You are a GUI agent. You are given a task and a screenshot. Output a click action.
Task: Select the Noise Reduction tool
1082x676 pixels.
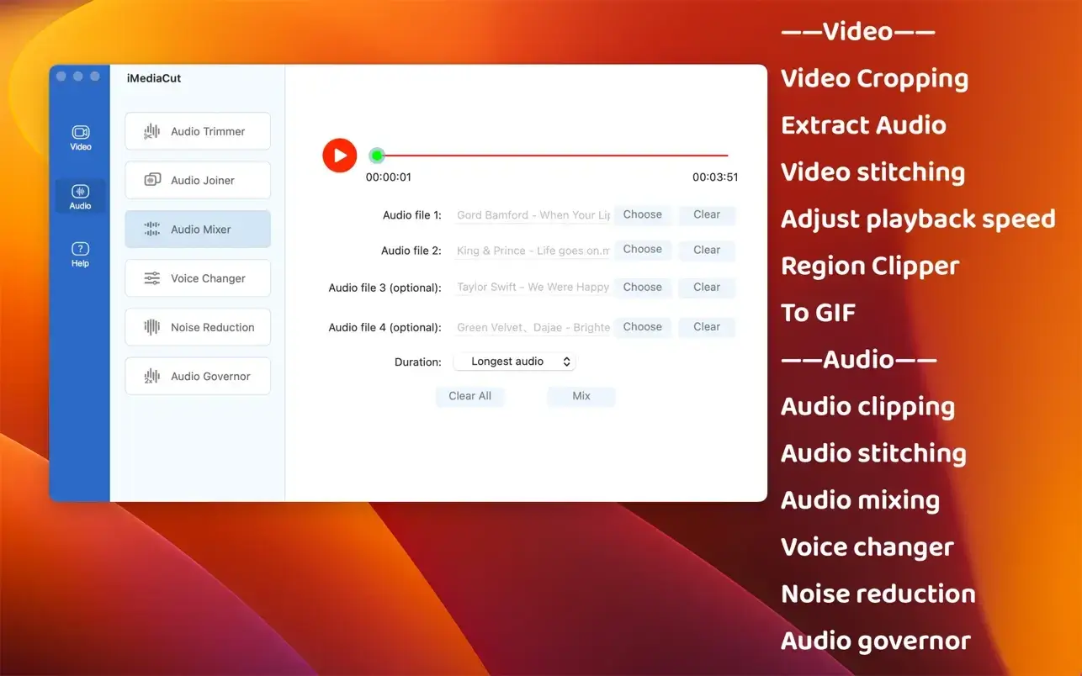coord(198,327)
